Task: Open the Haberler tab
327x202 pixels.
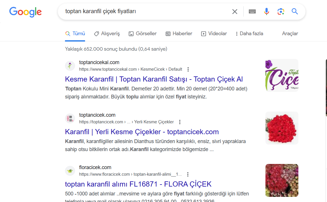Action: point(179,33)
